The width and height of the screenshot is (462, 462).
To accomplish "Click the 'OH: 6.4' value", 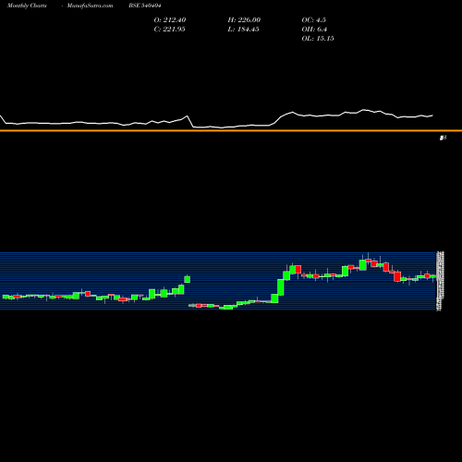I will (x=314, y=30).
